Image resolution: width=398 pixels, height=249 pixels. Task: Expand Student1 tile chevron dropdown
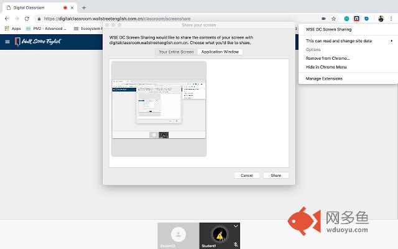(236, 226)
